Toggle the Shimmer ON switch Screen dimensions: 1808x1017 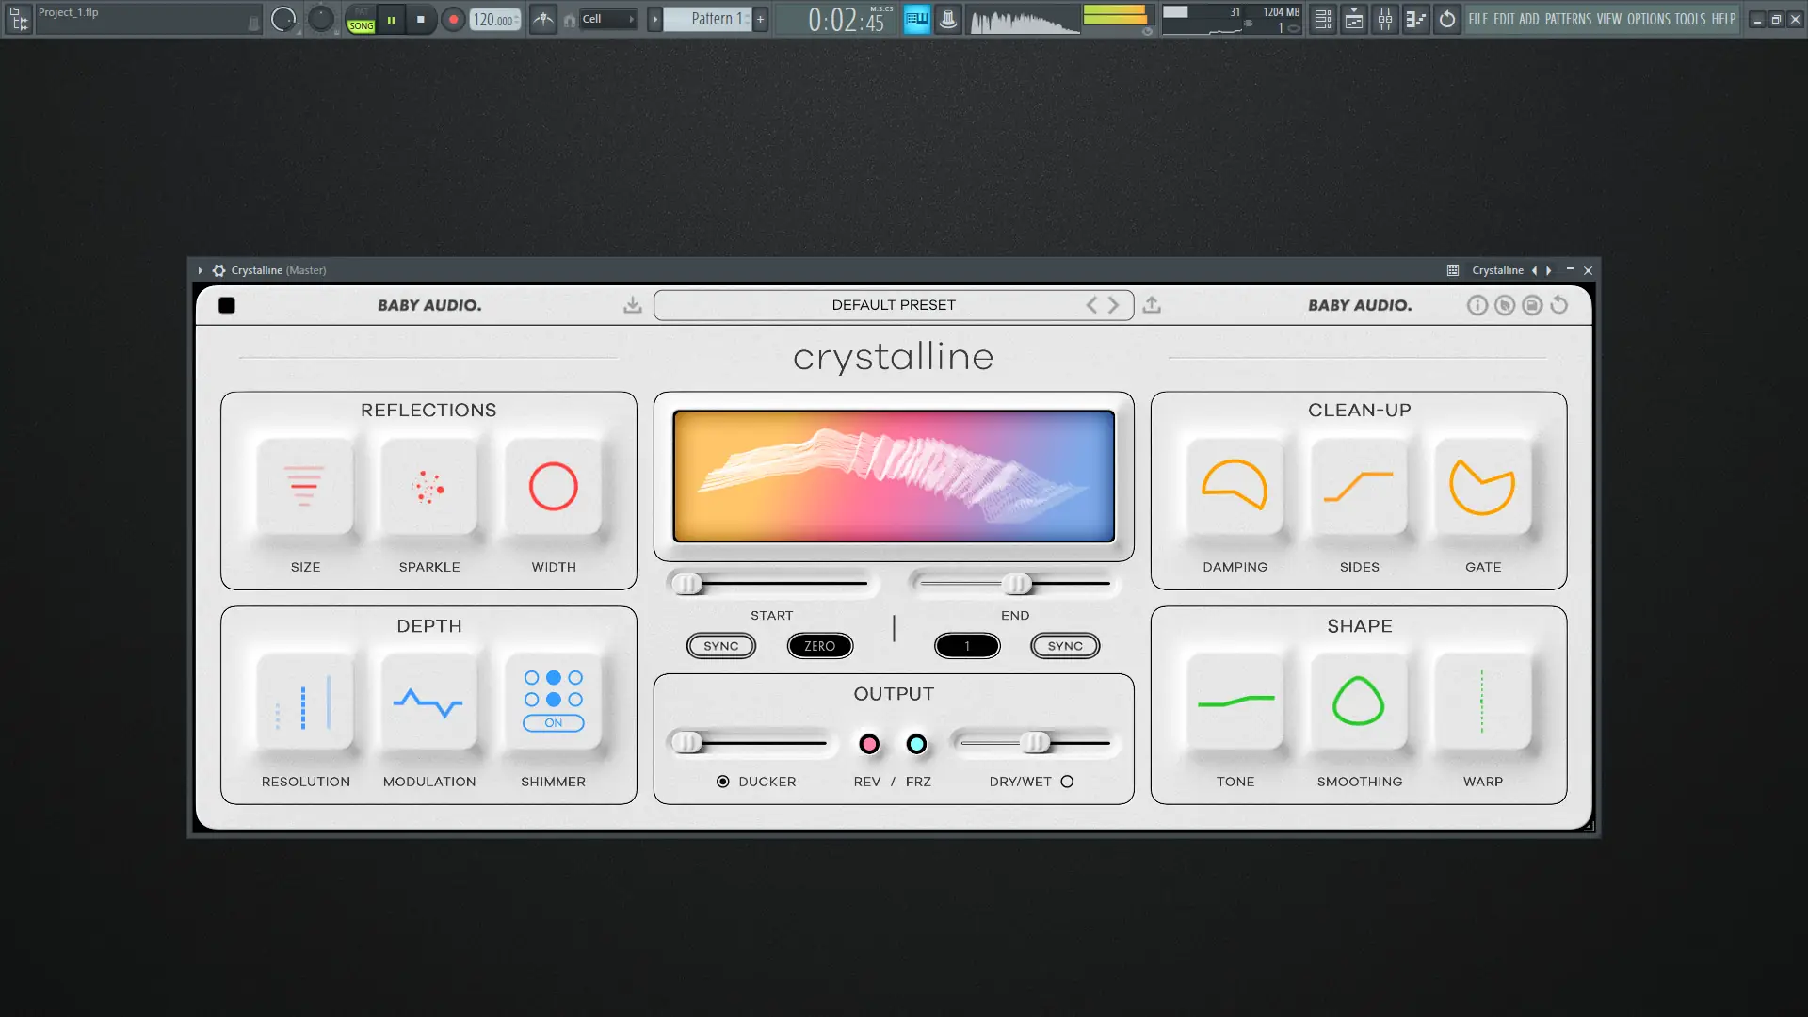553,723
